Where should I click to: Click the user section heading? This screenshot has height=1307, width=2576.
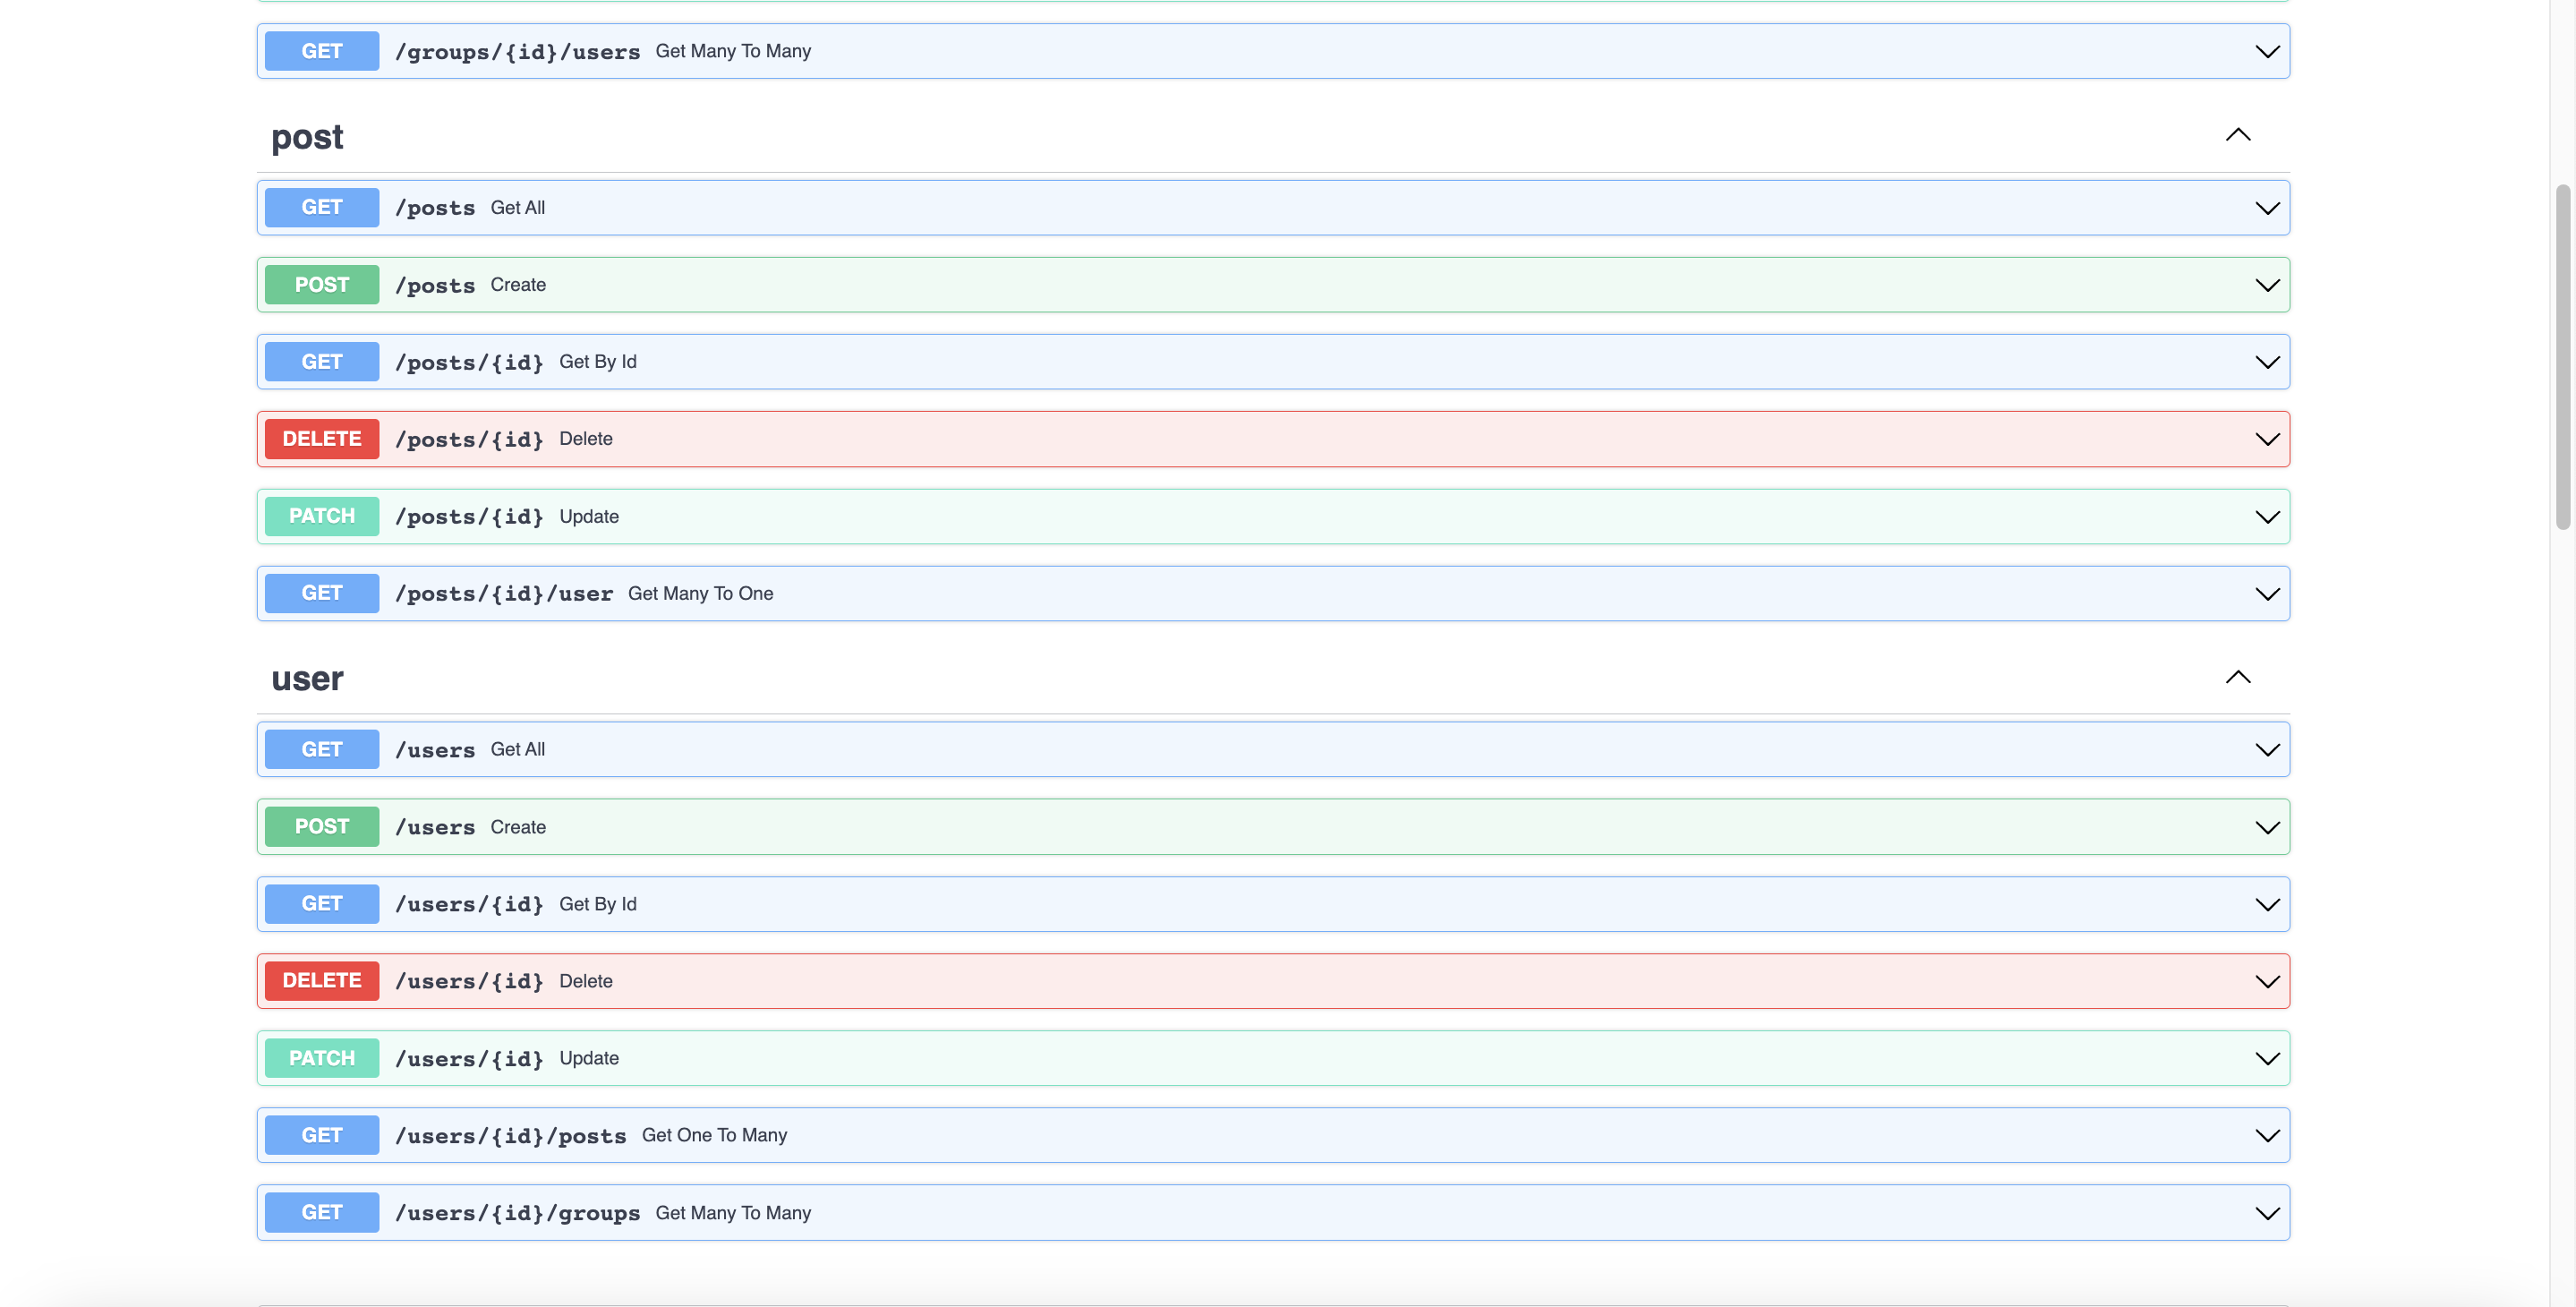point(307,679)
